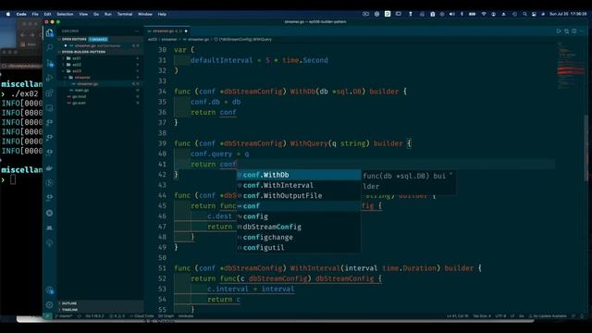This screenshot has height=333, width=592.
Task: Open Explorer panel more actions ellipsis
Action: (137, 31)
